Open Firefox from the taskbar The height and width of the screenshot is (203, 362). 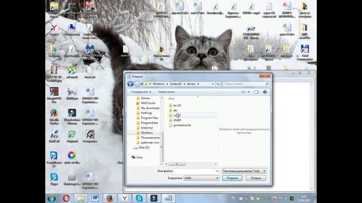point(110,198)
